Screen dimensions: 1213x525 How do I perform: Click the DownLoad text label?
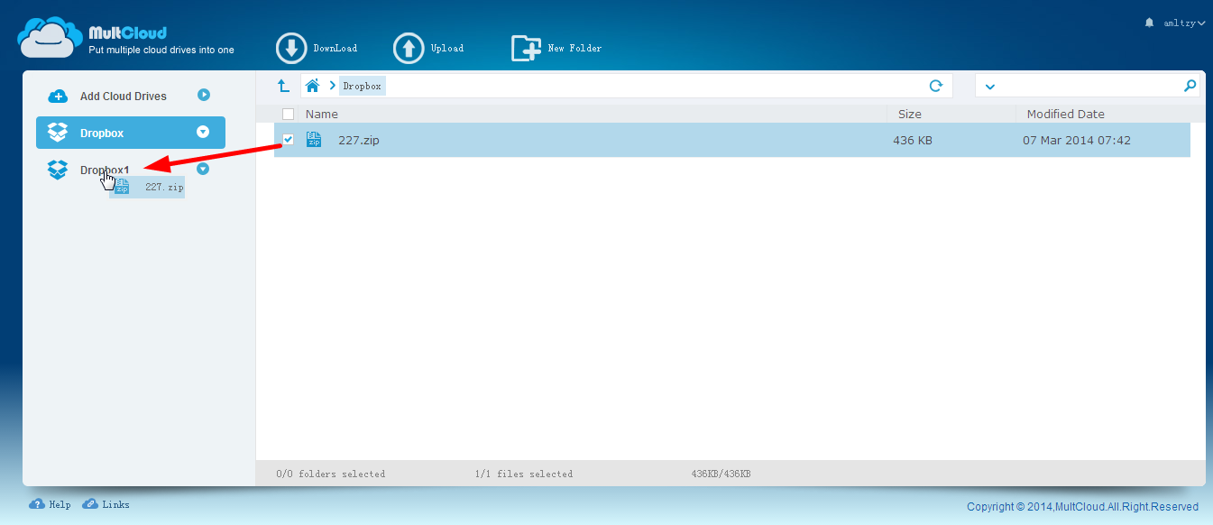(335, 49)
